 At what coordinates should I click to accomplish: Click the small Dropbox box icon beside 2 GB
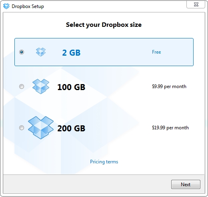click(41, 52)
